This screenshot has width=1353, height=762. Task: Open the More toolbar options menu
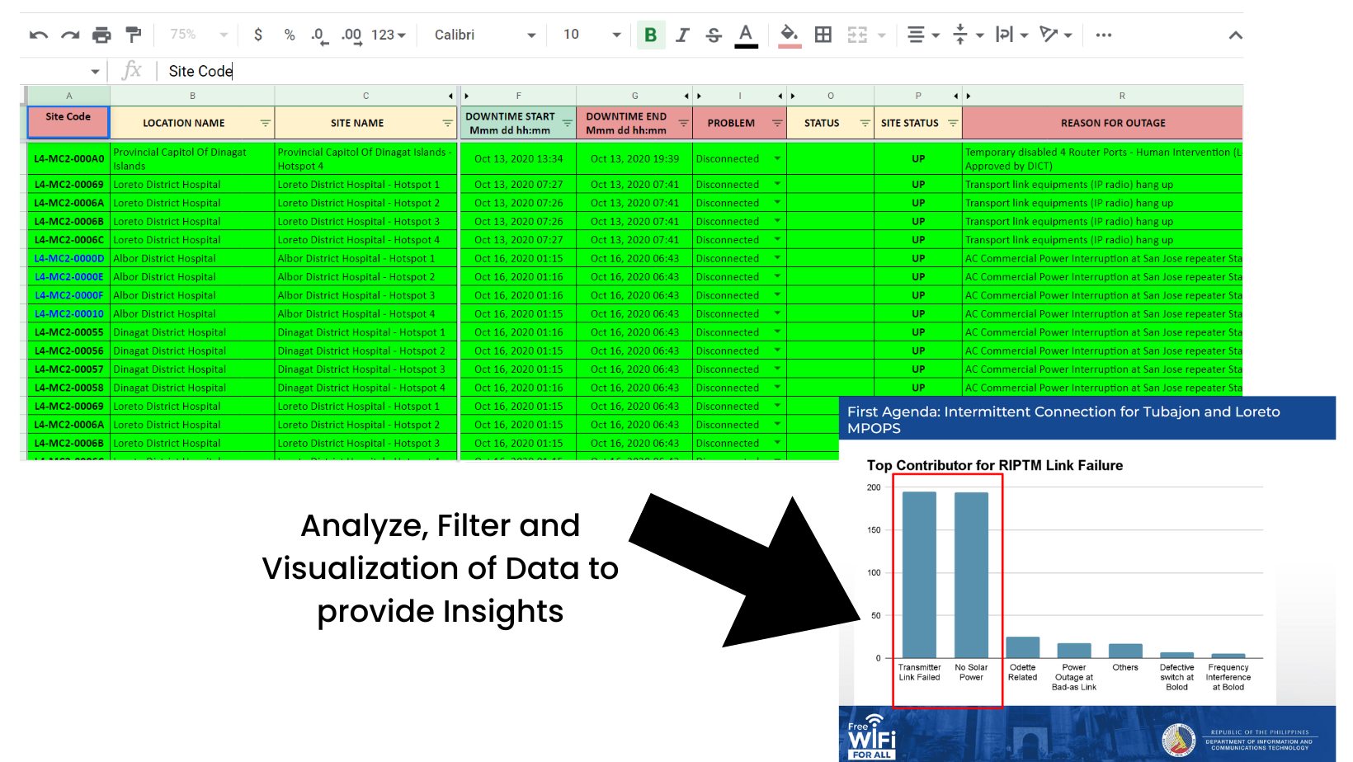(x=1104, y=35)
